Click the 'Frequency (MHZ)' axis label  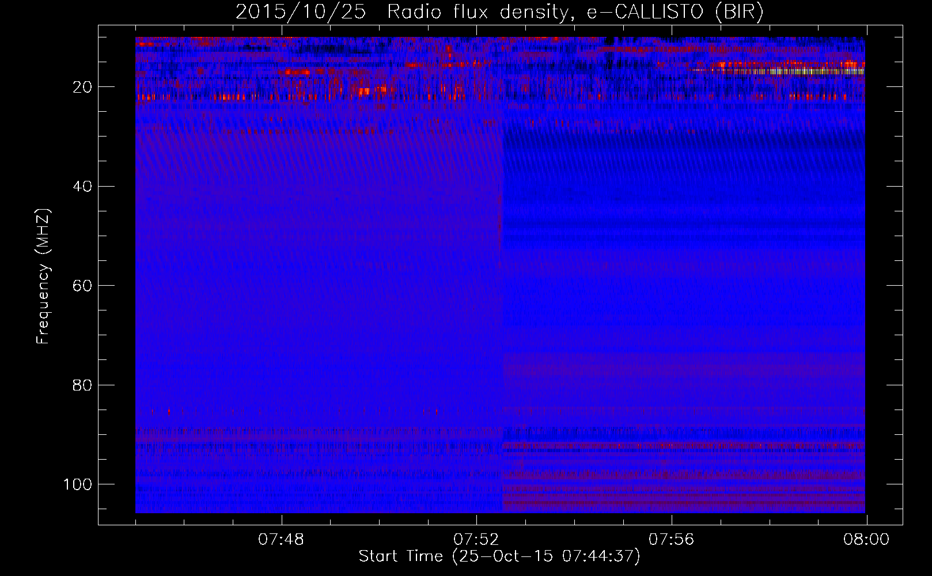click(43, 276)
